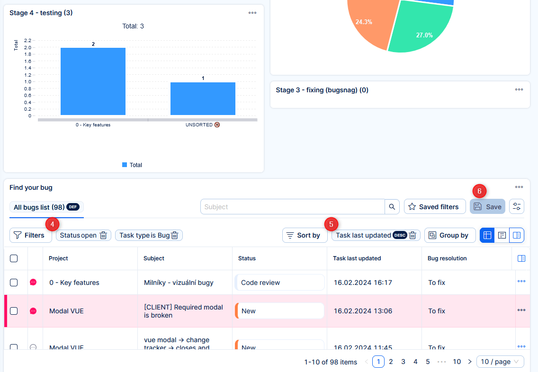Open the 10 / page size dropdown
Screen dimensions: 538x372
pos(500,362)
